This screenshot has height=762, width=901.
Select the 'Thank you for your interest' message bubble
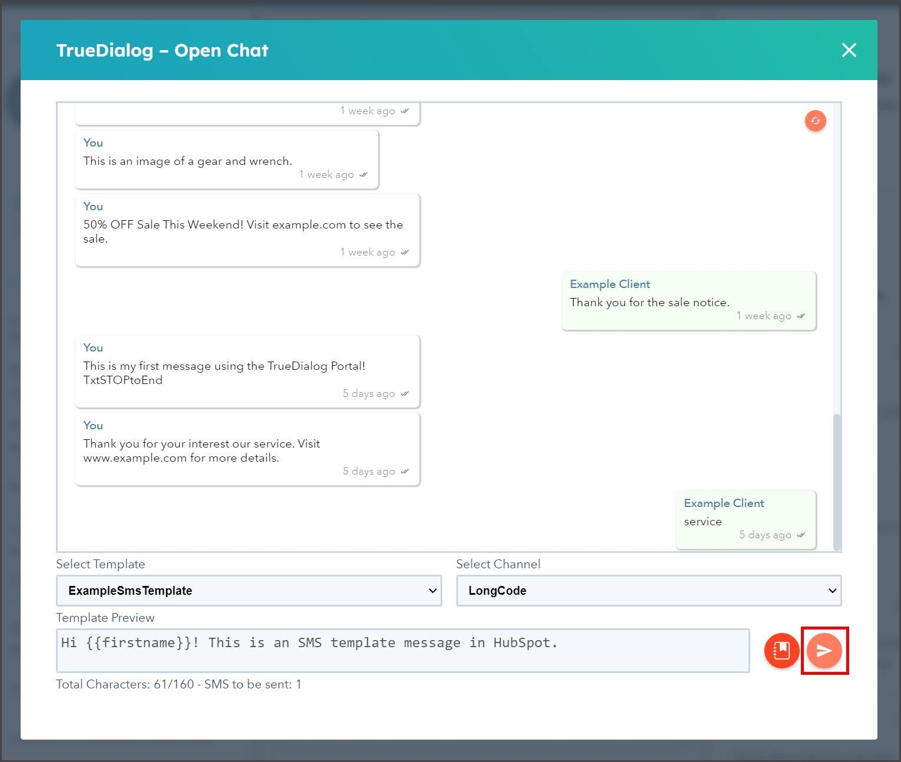pyautogui.click(x=247, y=449)
